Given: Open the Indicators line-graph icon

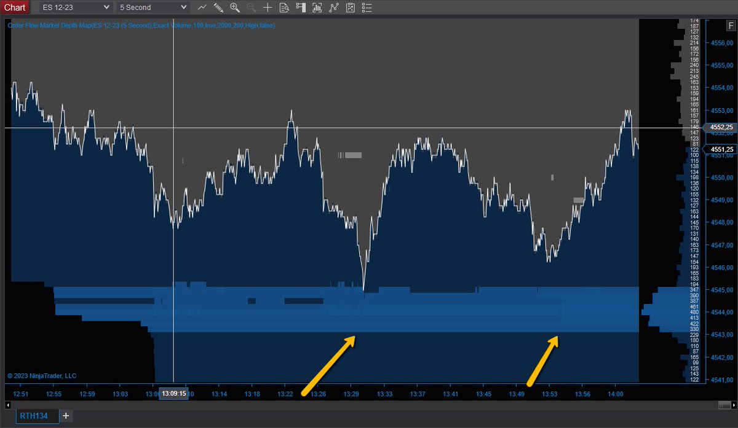Looking at the screenshot, I should click(x=333, y=7).
